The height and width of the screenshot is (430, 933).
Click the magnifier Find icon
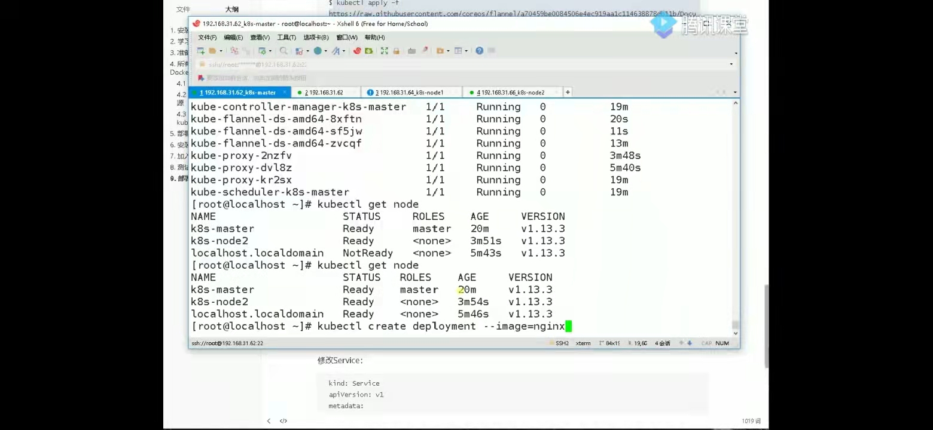coord(283,51)
